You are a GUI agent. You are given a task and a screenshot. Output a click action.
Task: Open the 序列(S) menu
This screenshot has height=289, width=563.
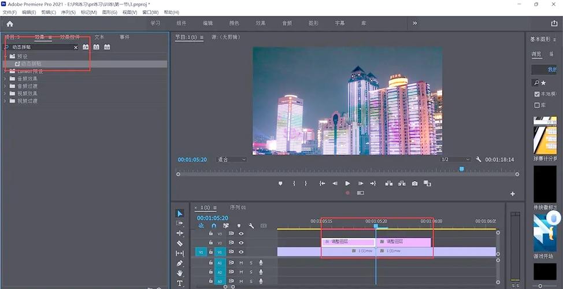pyautogui.click(x=68, y=12)
